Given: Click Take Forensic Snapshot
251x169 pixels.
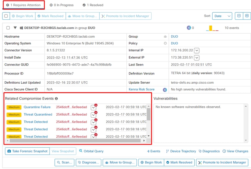Looking at the screenshot, I should (x=27, y=151).
